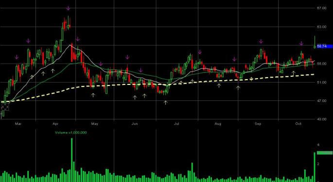Click the volume axis value 2
This screenshot has width=333, height=182.
318,164
